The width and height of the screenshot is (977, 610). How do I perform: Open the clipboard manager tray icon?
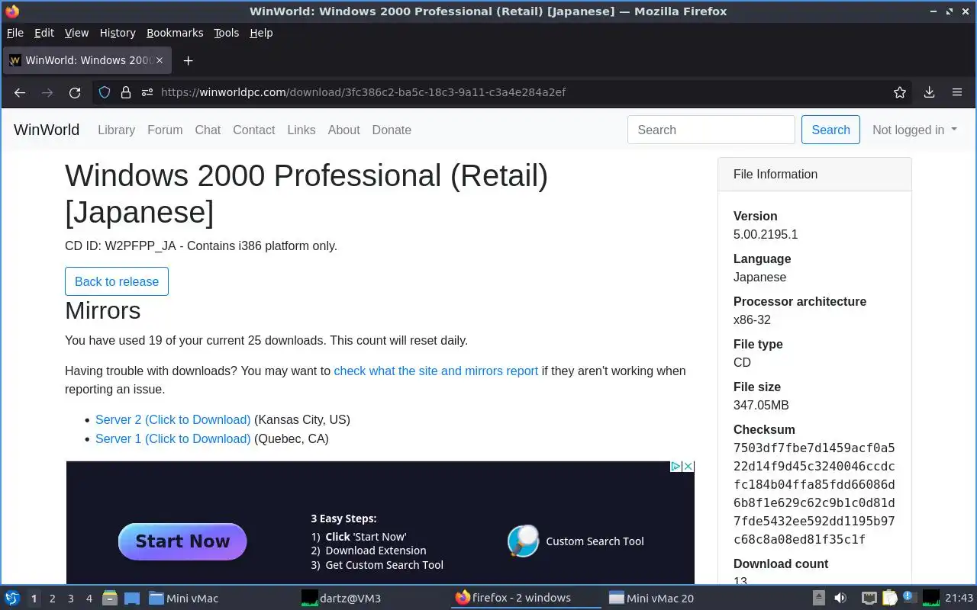point(889,598)
